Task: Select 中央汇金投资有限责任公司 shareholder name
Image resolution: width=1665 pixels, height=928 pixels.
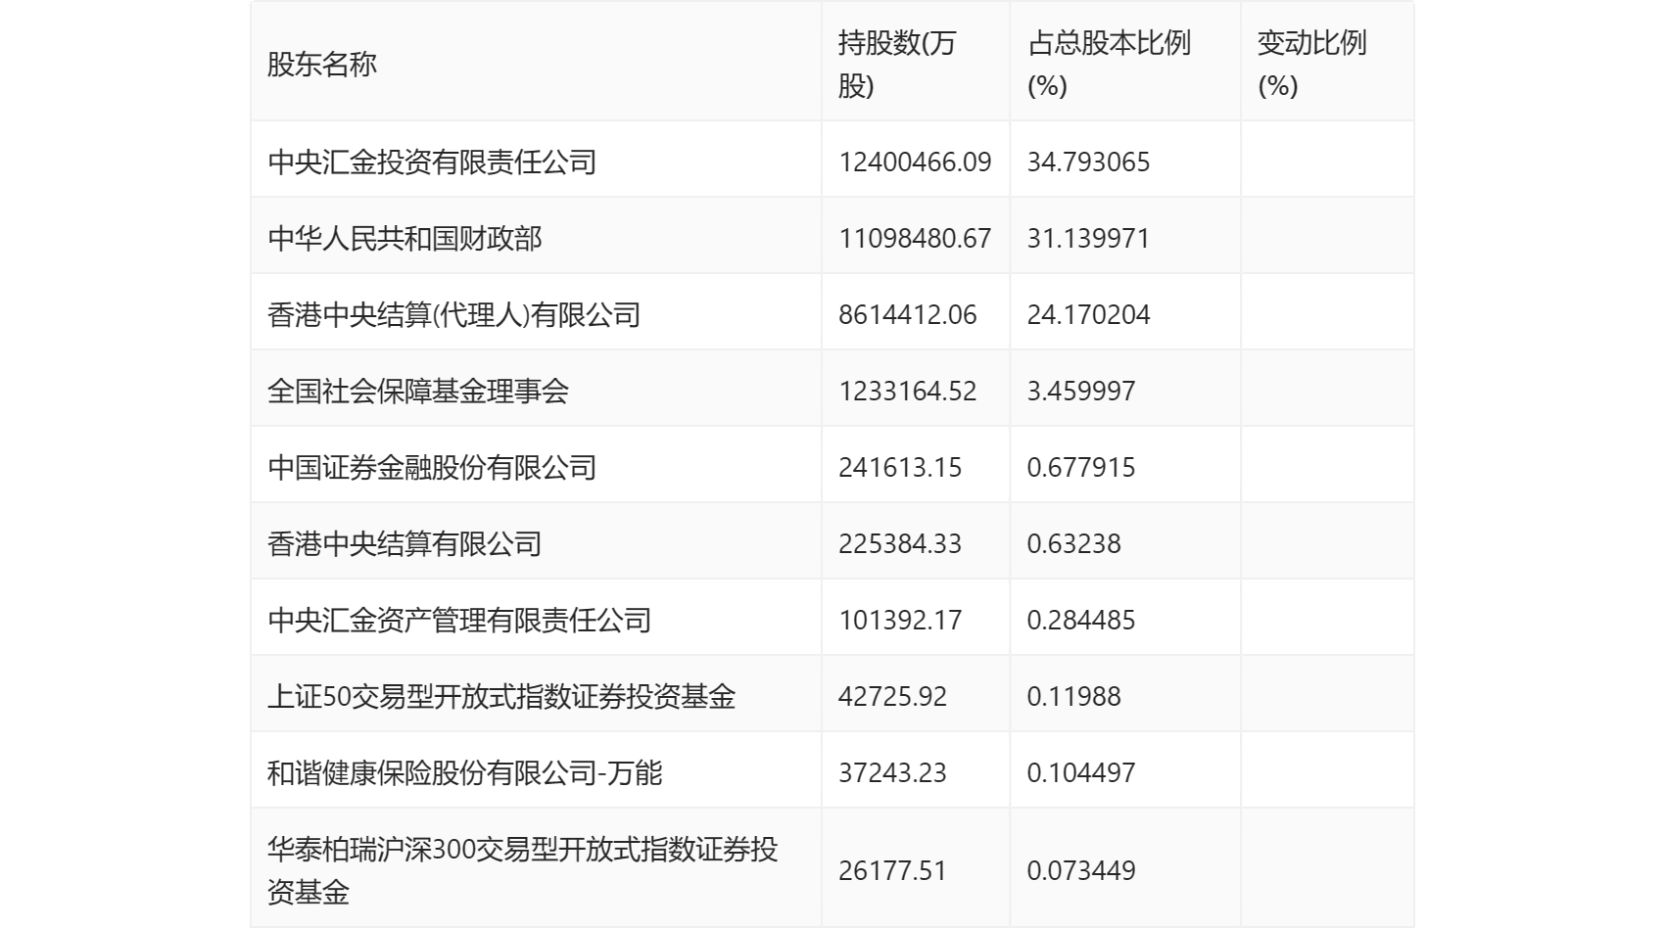Action: pos(432,162)
